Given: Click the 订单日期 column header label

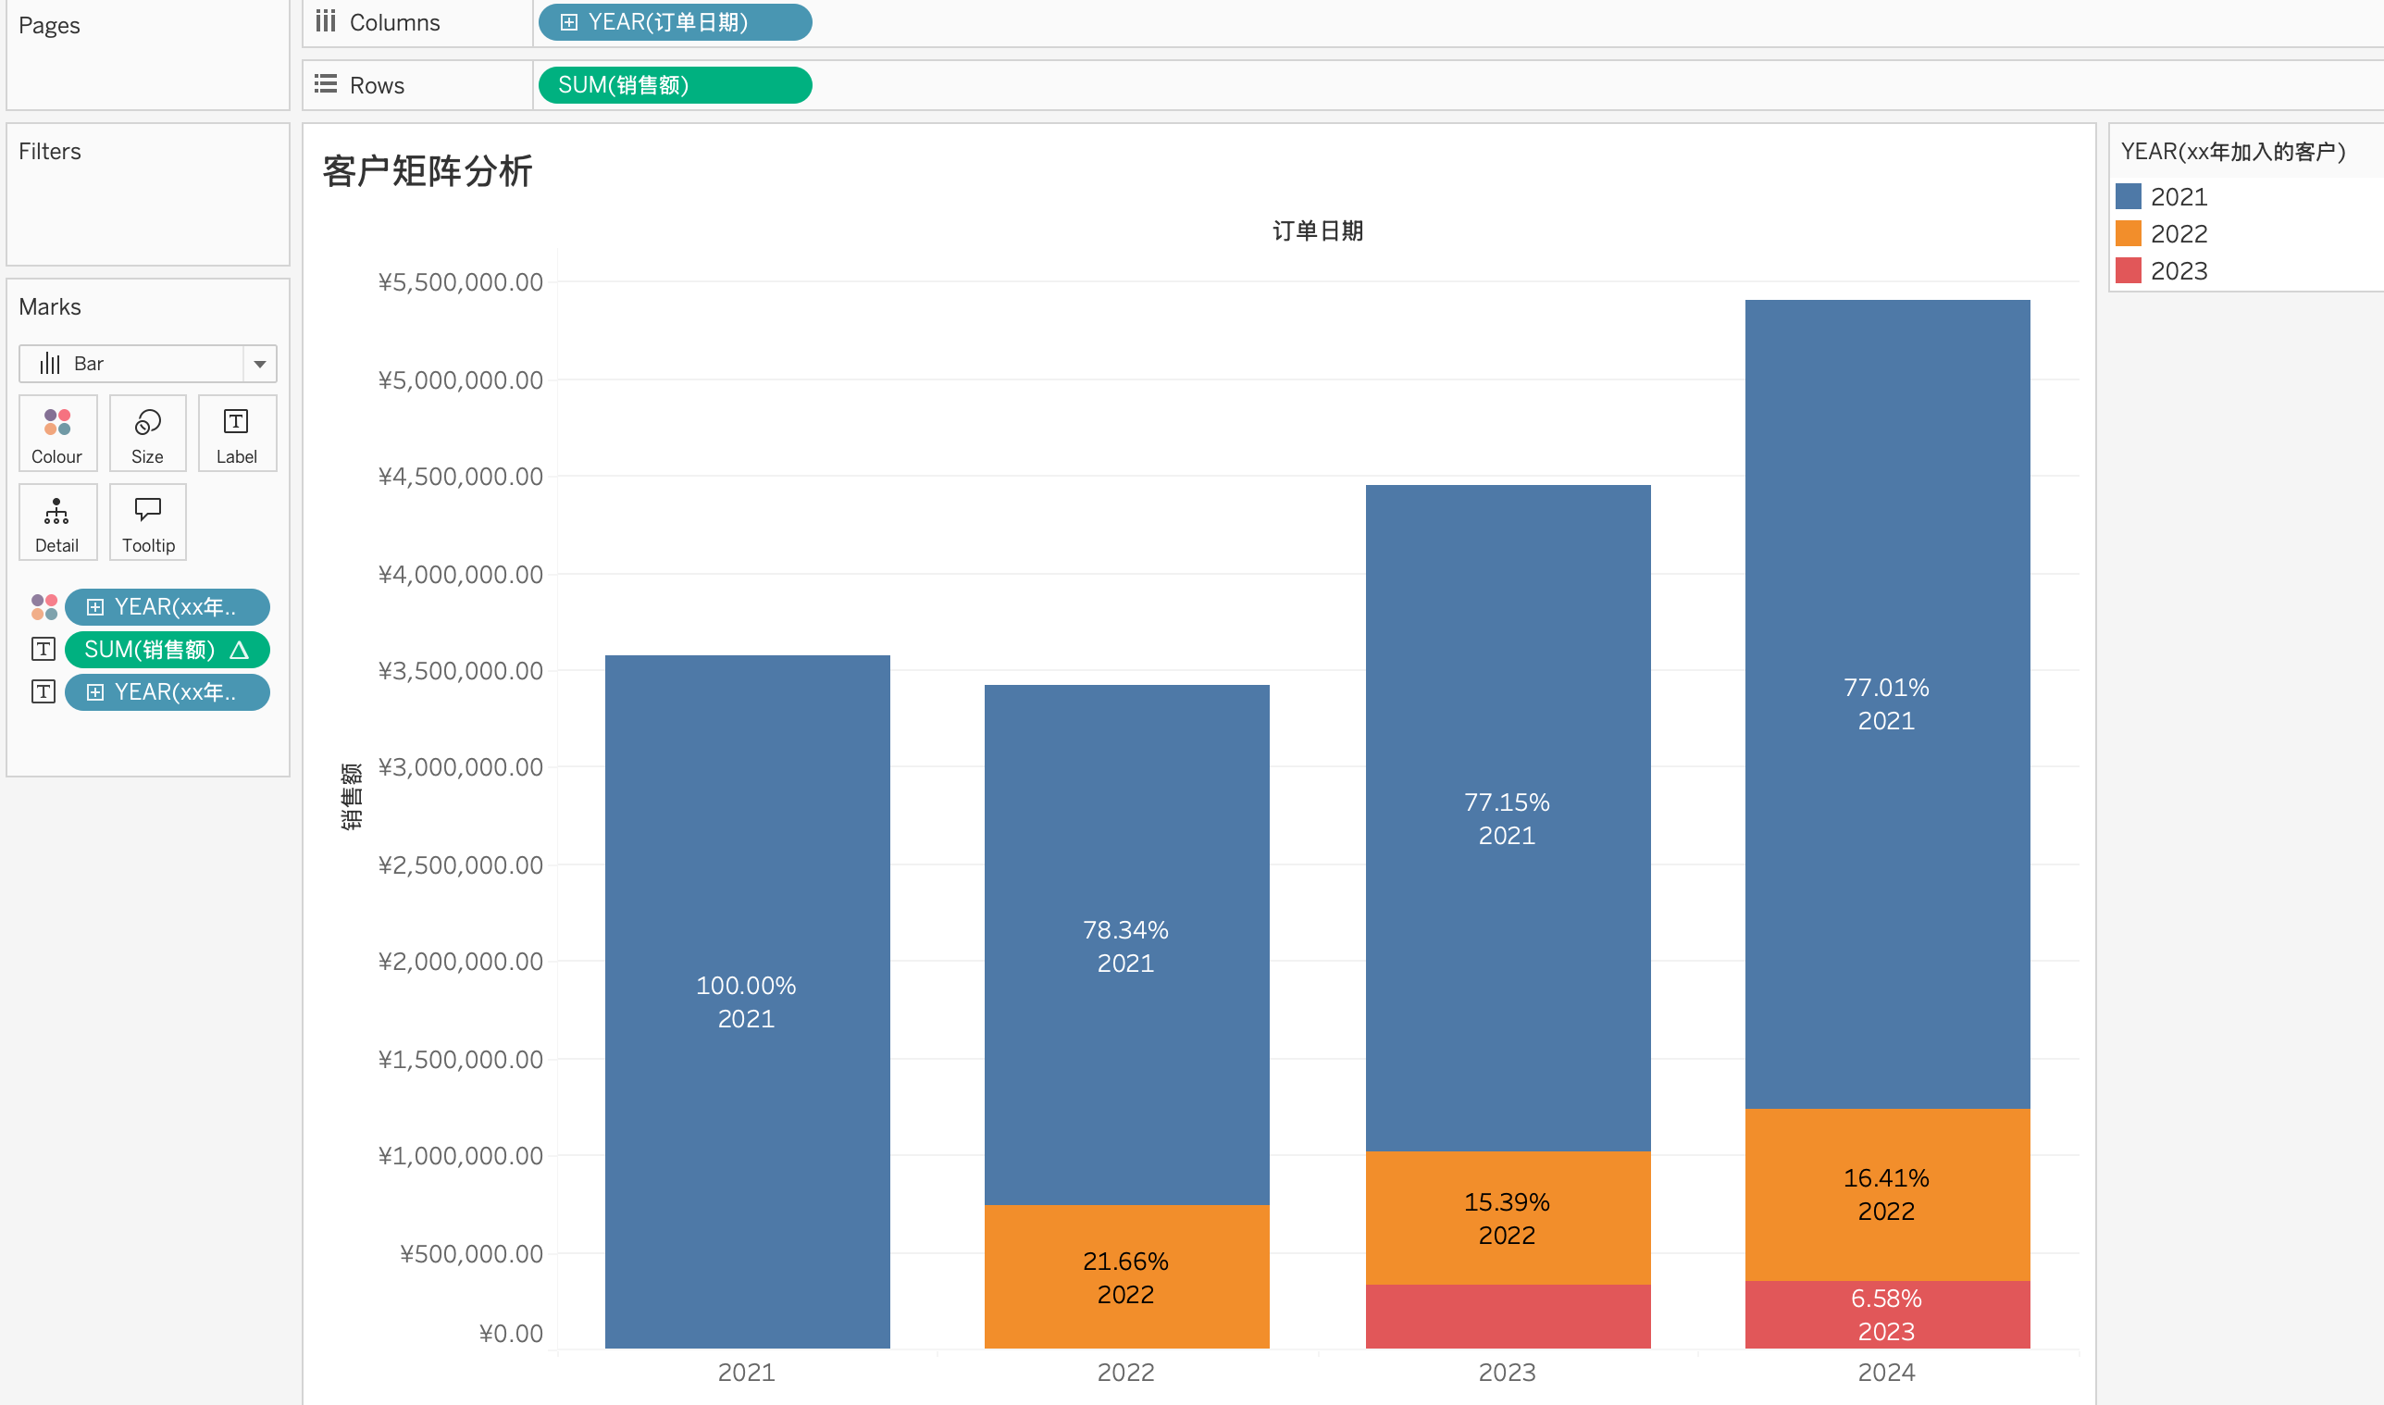Looking at the screenshot, I should pos(1316,231).
